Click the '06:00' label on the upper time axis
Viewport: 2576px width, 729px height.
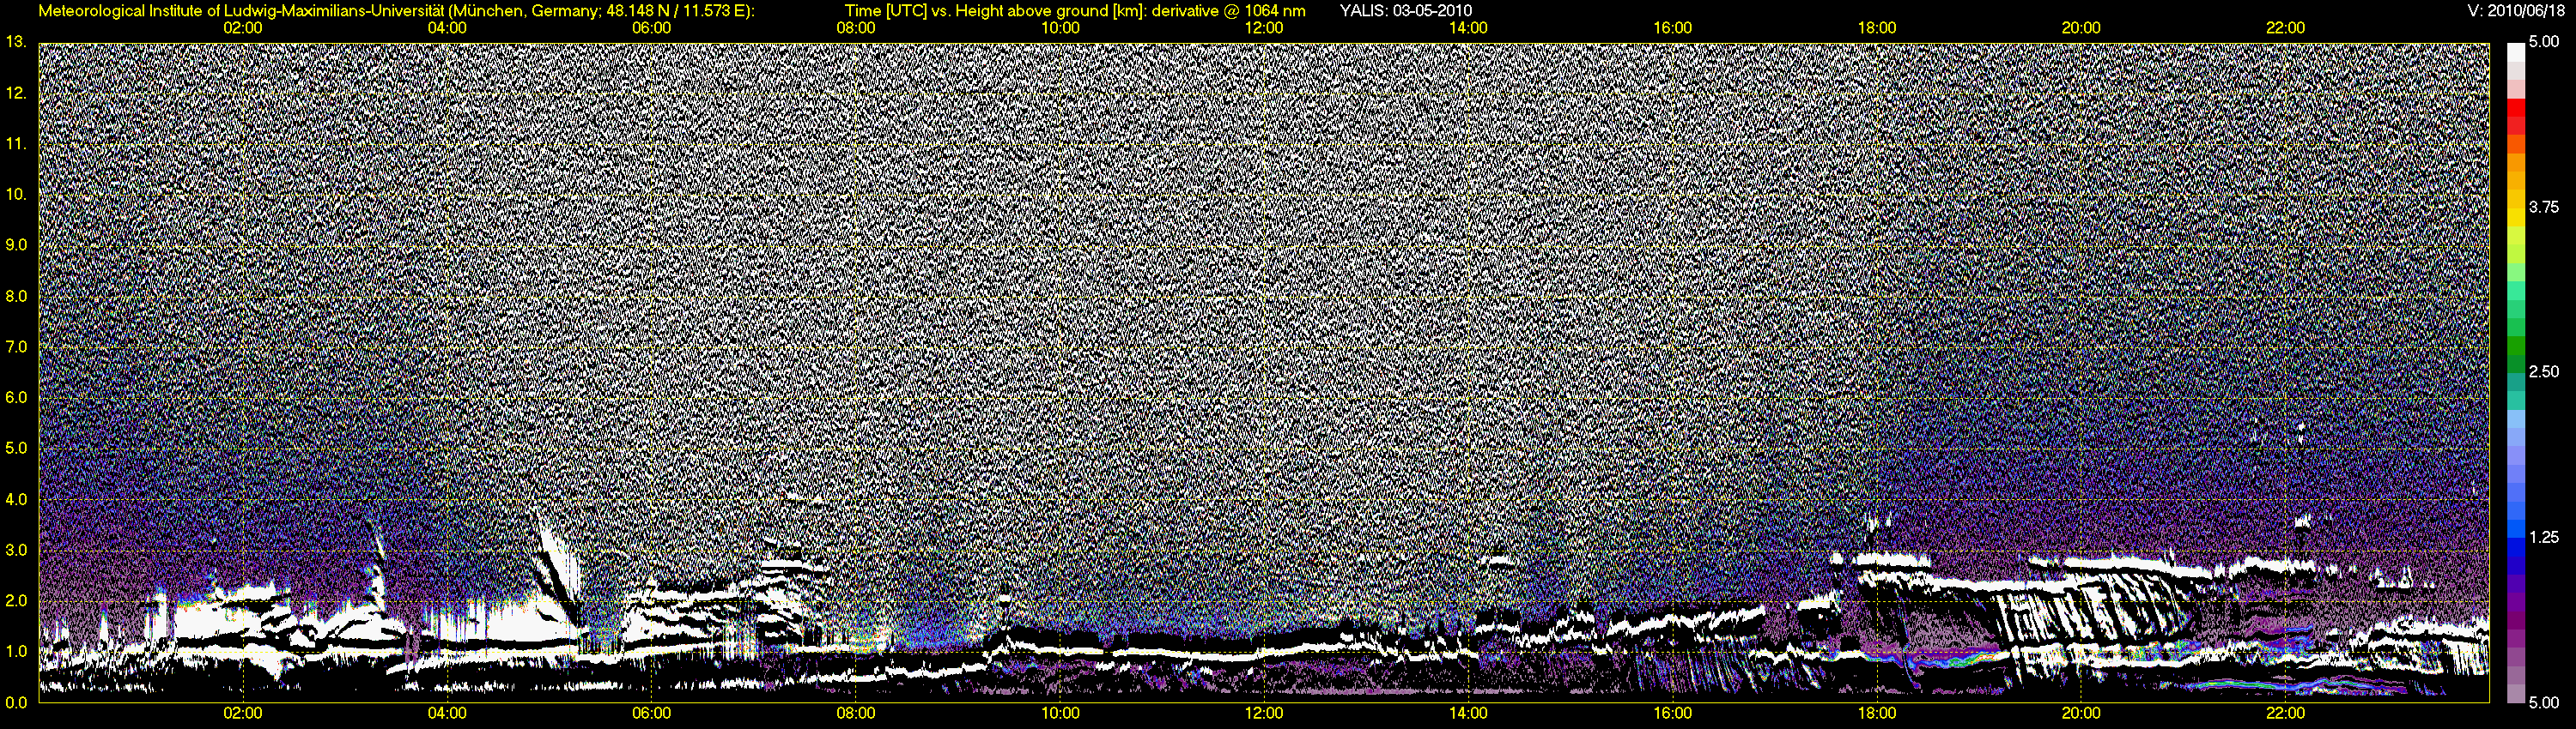click(651, 28)
